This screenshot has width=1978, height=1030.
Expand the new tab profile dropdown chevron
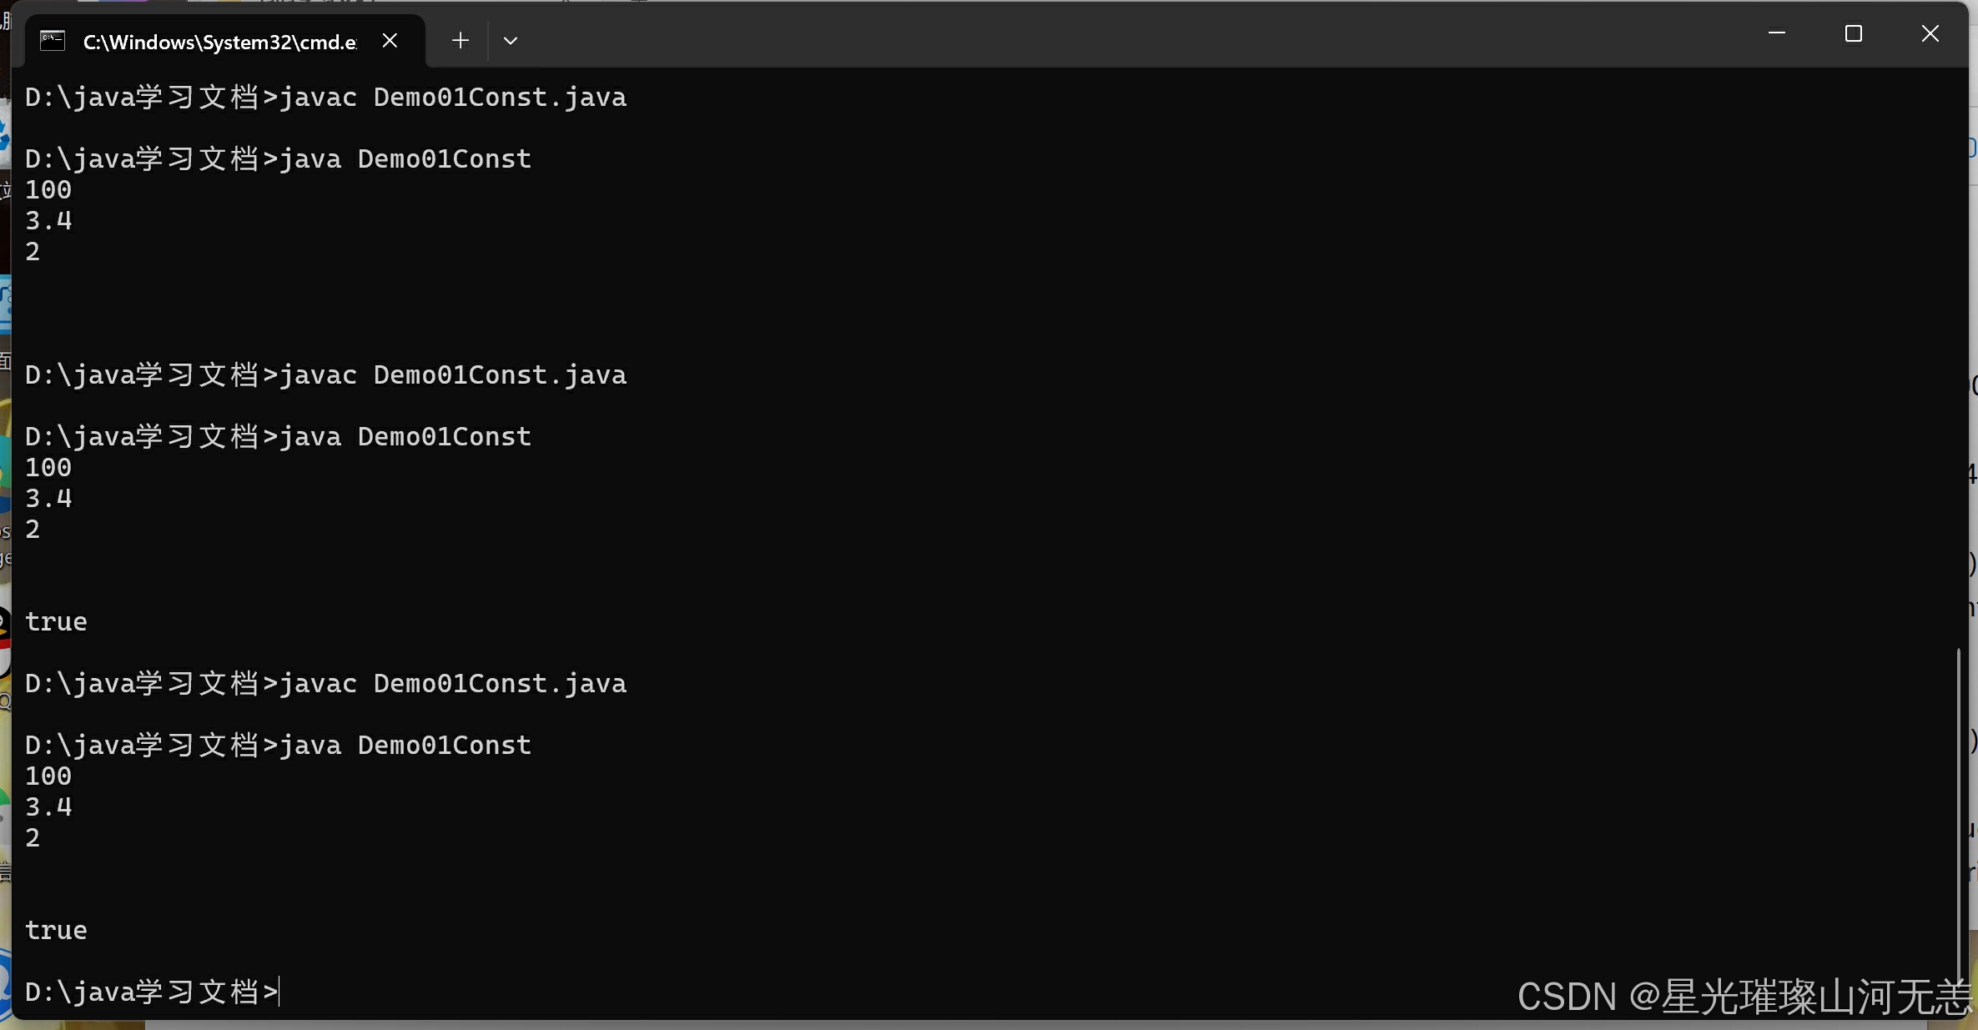[x=511, y=40]
